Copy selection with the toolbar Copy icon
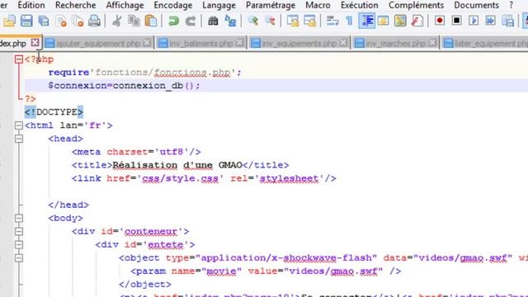The height and width of the screenshot is (297, 528). 134,21
